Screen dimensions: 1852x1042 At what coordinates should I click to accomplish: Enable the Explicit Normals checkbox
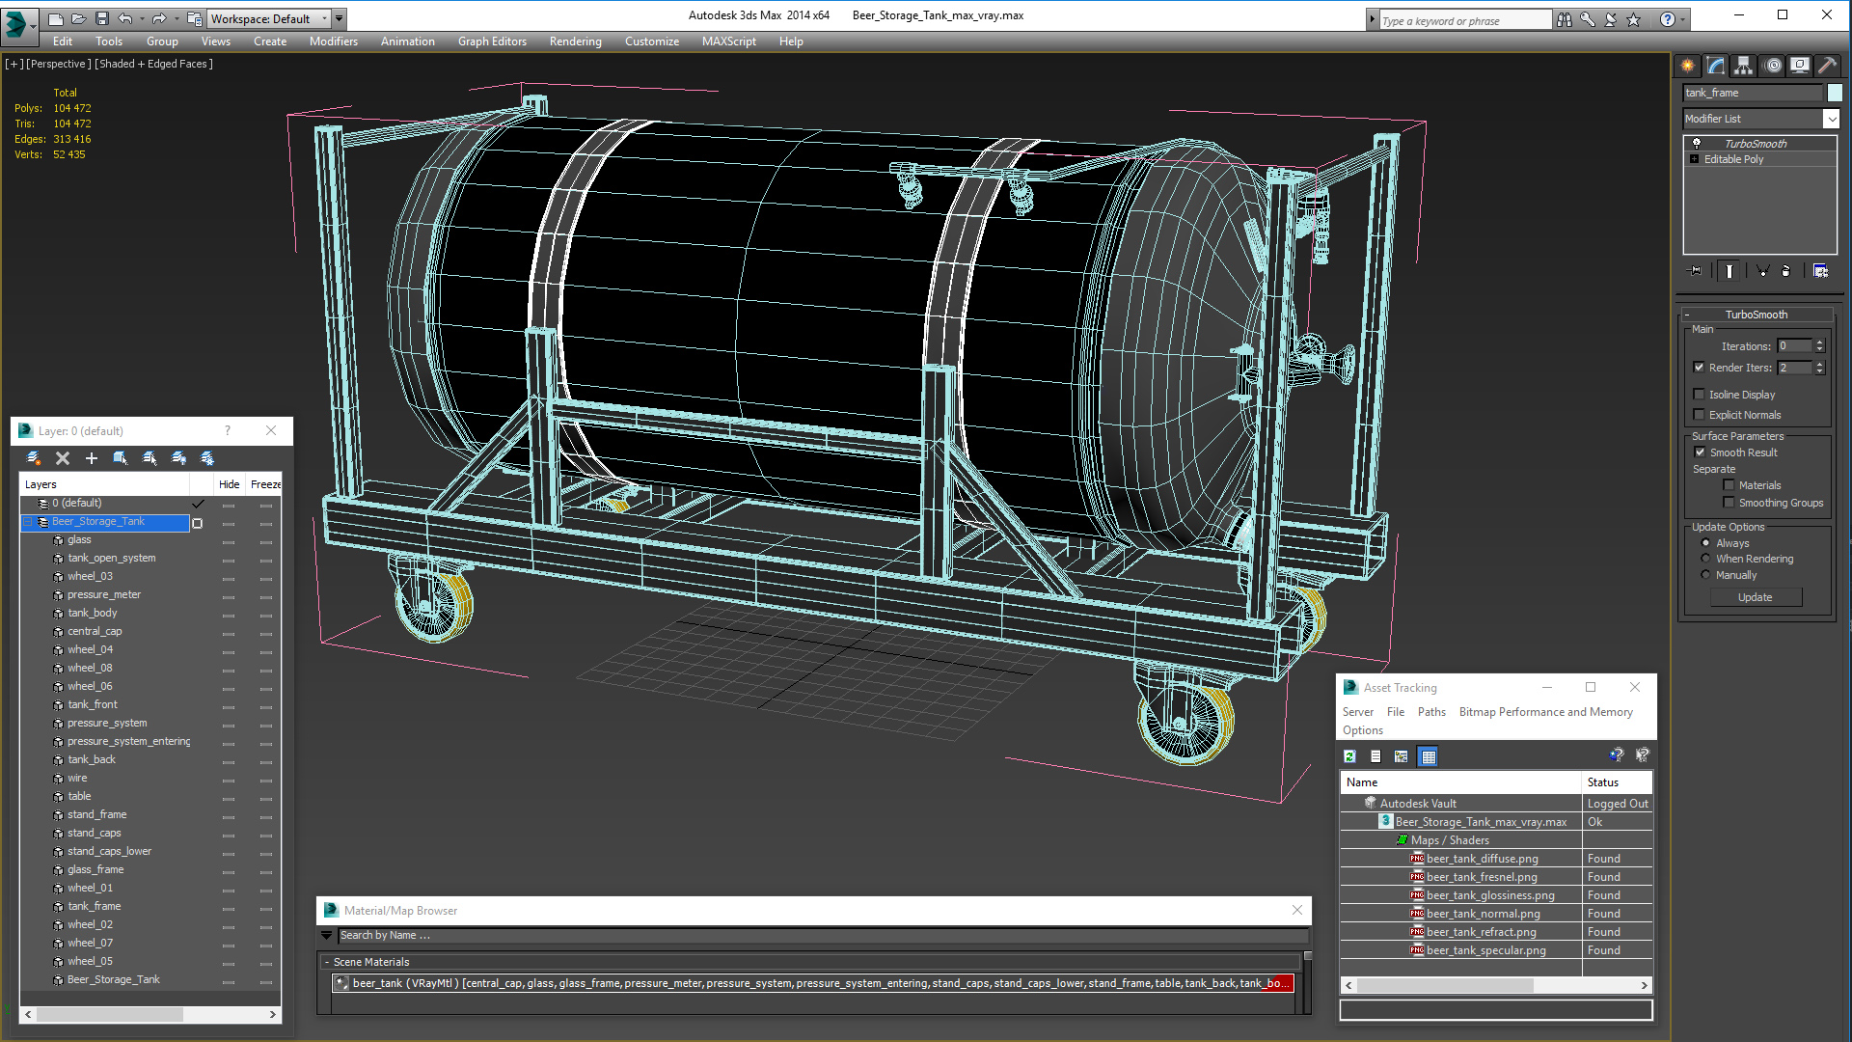(x=1700, y=415)
